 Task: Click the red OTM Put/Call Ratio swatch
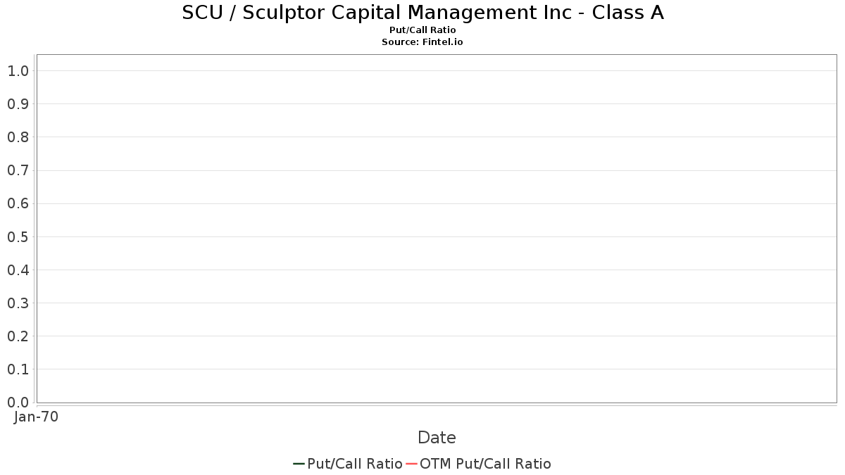pos(412,464)
